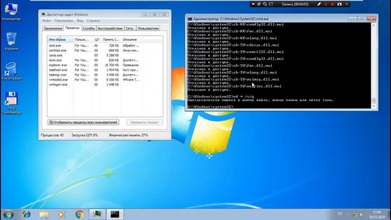Sort by Память column header
Screen dimensions: 391x220
point(111,39)
